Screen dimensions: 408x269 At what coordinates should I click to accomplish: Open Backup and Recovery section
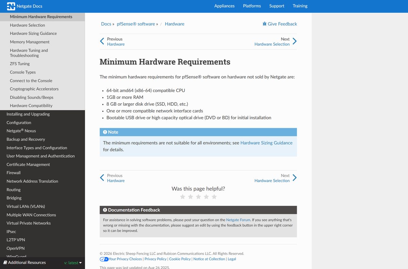[42, 139]
